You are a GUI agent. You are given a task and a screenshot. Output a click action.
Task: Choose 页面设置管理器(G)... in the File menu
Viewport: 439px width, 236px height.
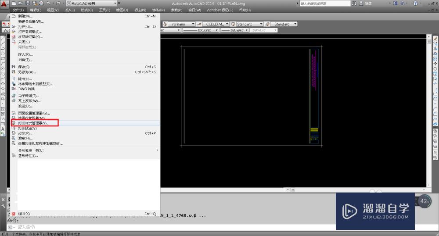[x=86, y=113]
